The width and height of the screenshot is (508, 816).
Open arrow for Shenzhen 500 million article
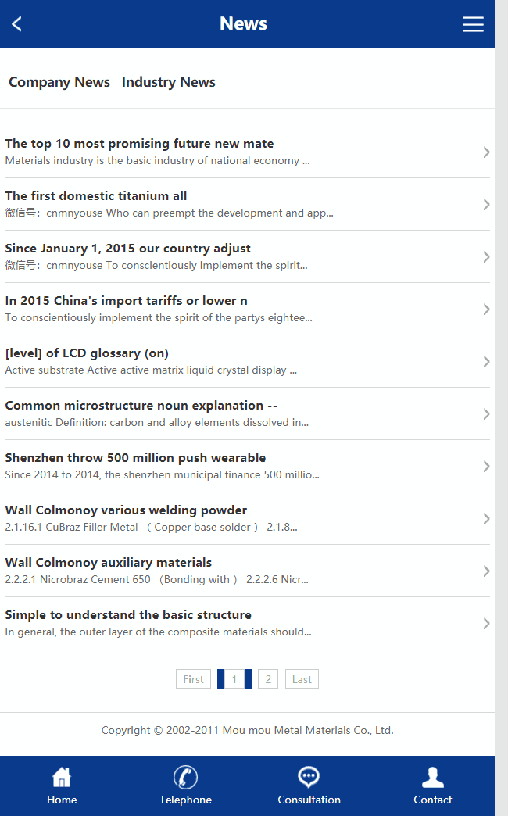click(x=486, y=467)
